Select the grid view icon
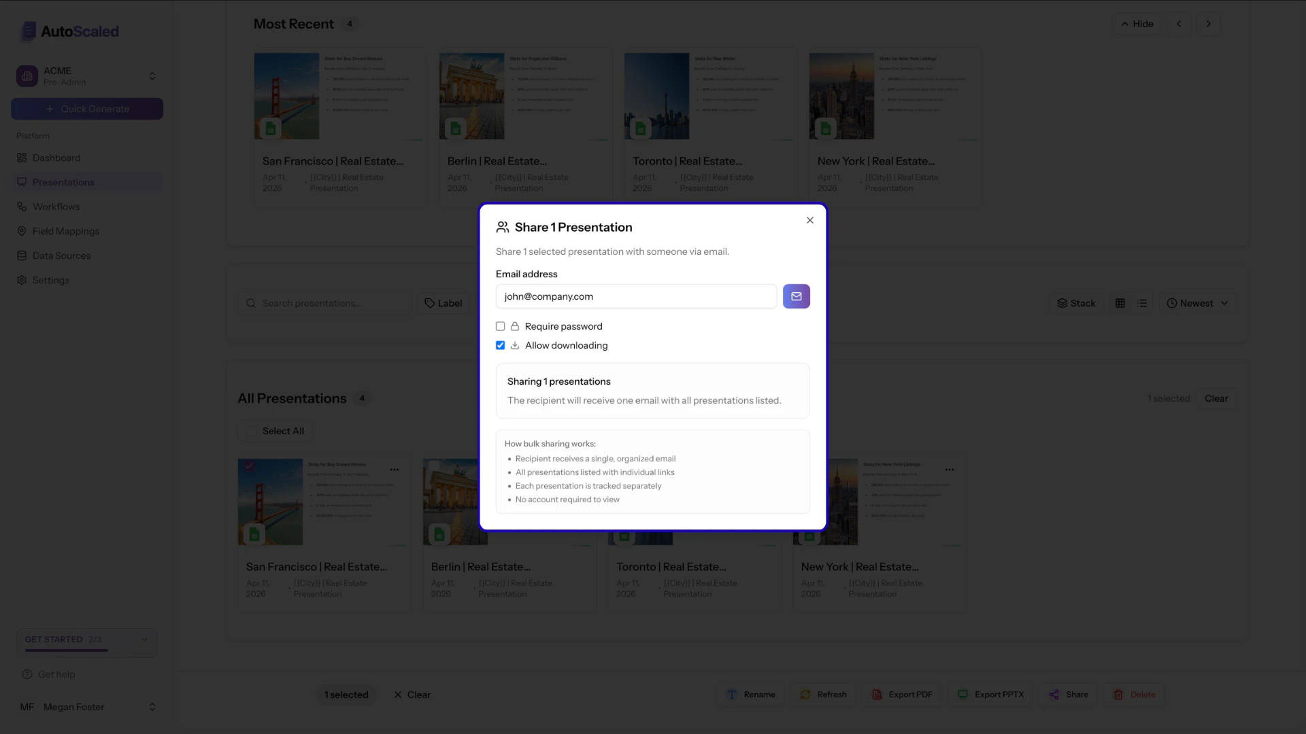1306x734 pixels. 1120,303
